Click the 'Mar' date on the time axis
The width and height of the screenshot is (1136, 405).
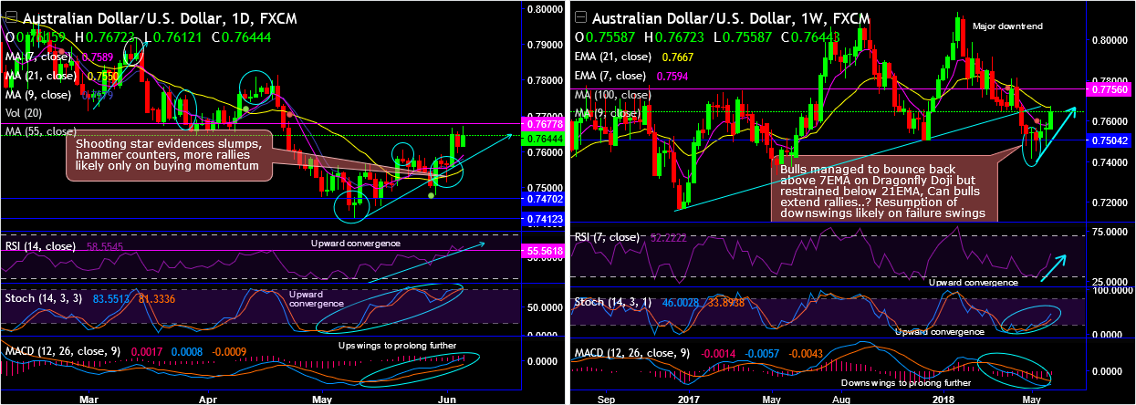point(89,398)
